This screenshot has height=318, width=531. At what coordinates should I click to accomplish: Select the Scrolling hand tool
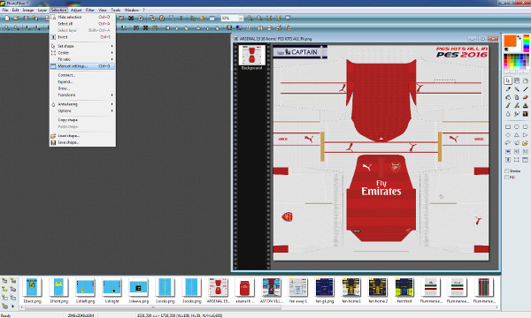pos(525,80)
